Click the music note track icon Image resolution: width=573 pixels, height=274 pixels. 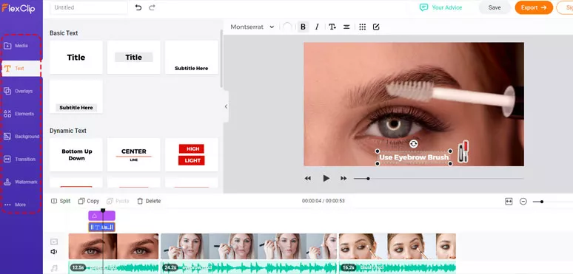(x=54, y=269)
